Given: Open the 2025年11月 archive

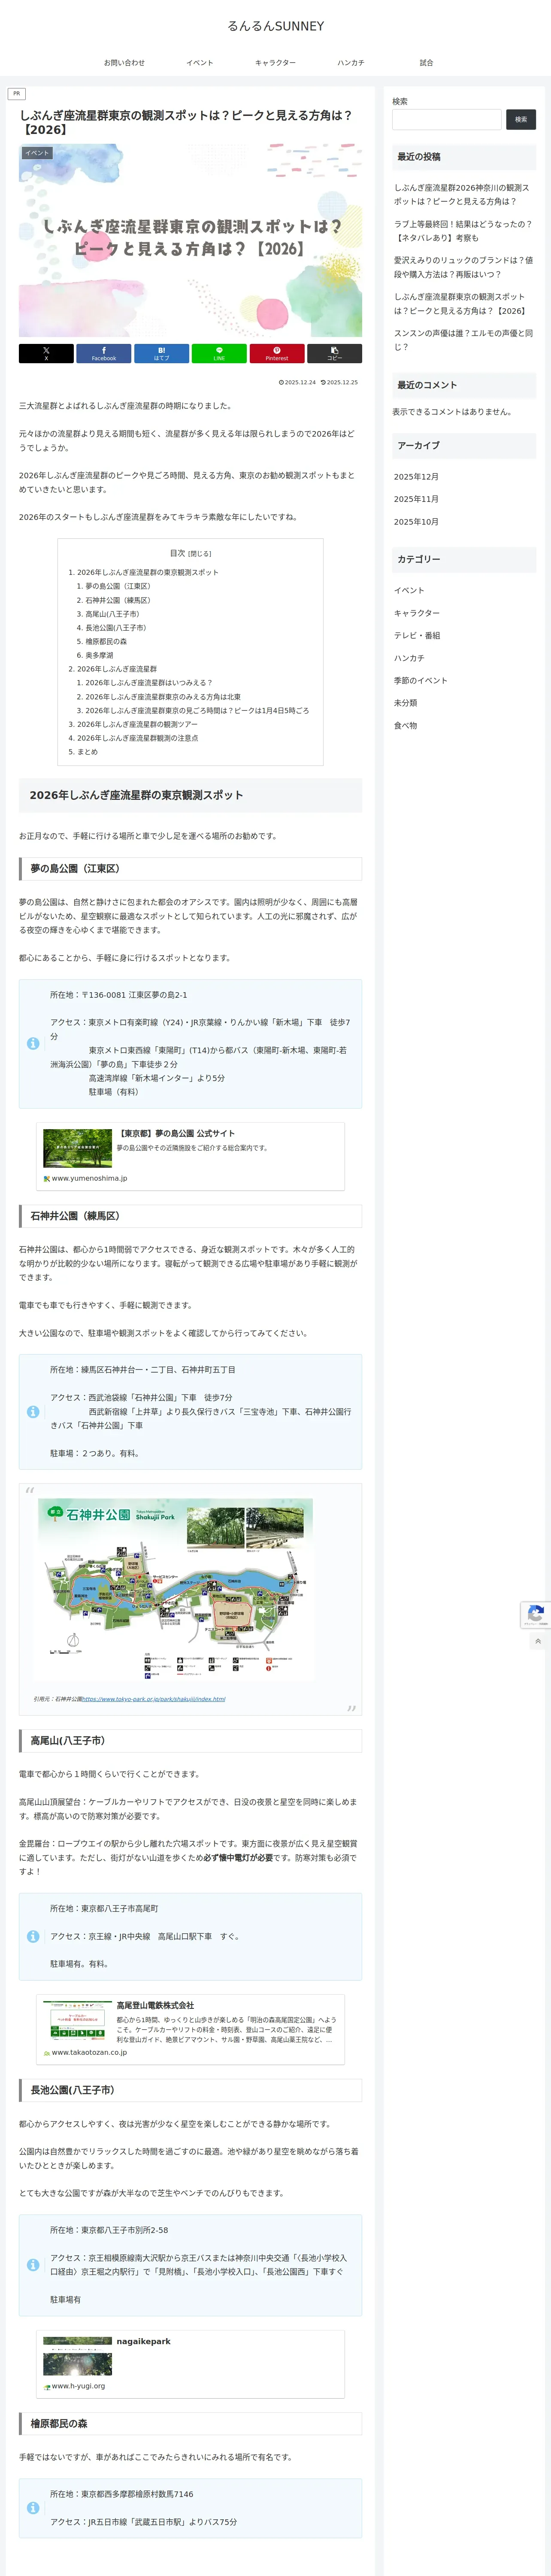Looking at the screenshot, I should [x=416, y=499].
